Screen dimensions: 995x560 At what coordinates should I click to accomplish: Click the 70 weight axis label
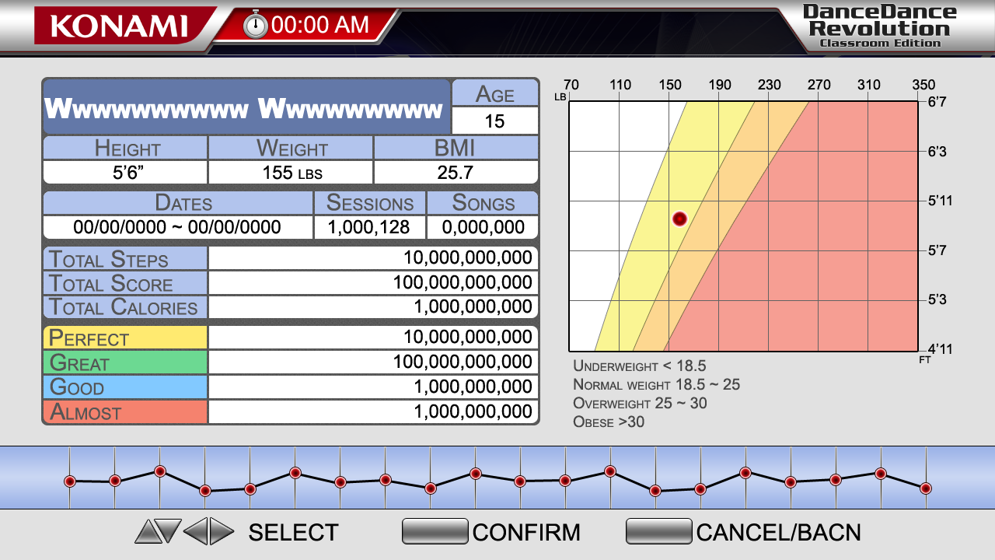[x=571, y=85]
